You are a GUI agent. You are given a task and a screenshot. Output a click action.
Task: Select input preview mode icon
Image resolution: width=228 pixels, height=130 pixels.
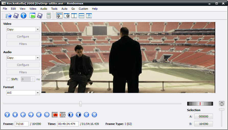point(59,16)
